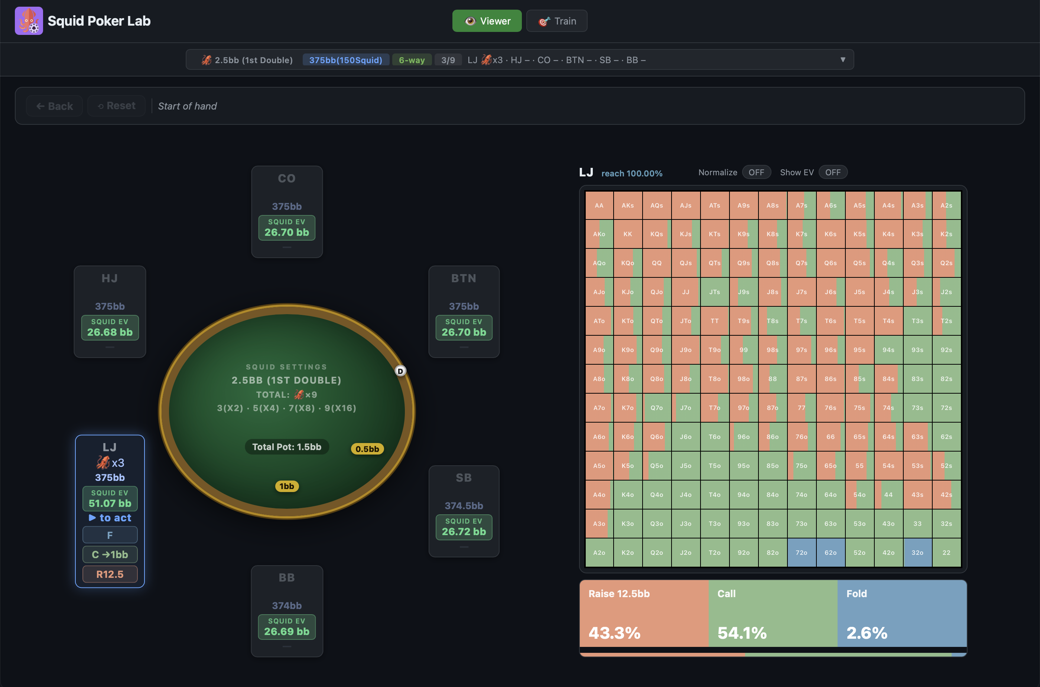The height and width of the screenshot is (687, 1040).
Task: Select the 72o cell in the range grid
Action: (801, 553)
